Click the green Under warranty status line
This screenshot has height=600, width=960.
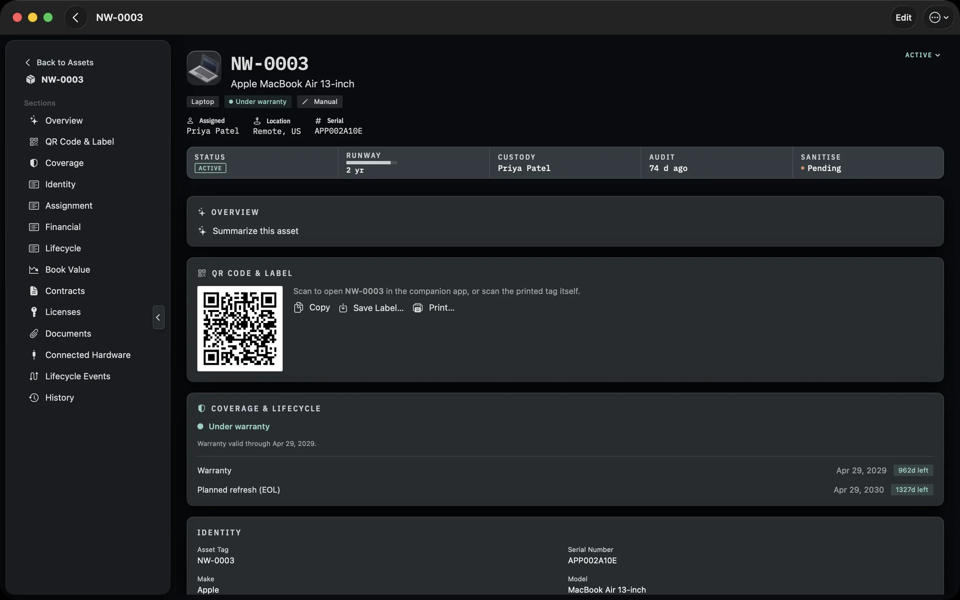click(233, 427)
